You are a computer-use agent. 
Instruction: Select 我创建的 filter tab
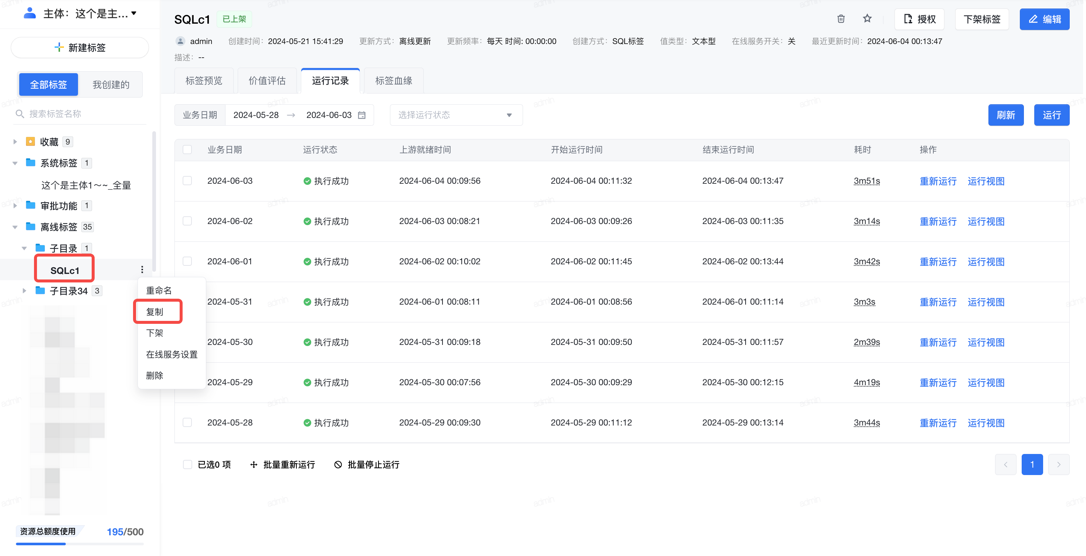pos(111,85)
